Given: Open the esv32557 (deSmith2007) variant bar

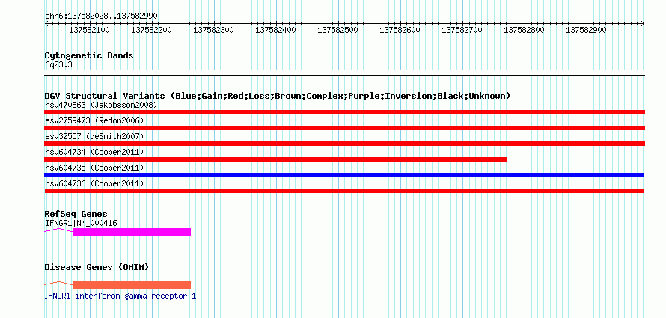Looking at the screenshot, I should [x=344, y=144].
